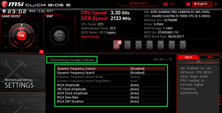Click the first boot priority hard drive icon
Viewport: 222px width, 113px height.
coord(117,44)
